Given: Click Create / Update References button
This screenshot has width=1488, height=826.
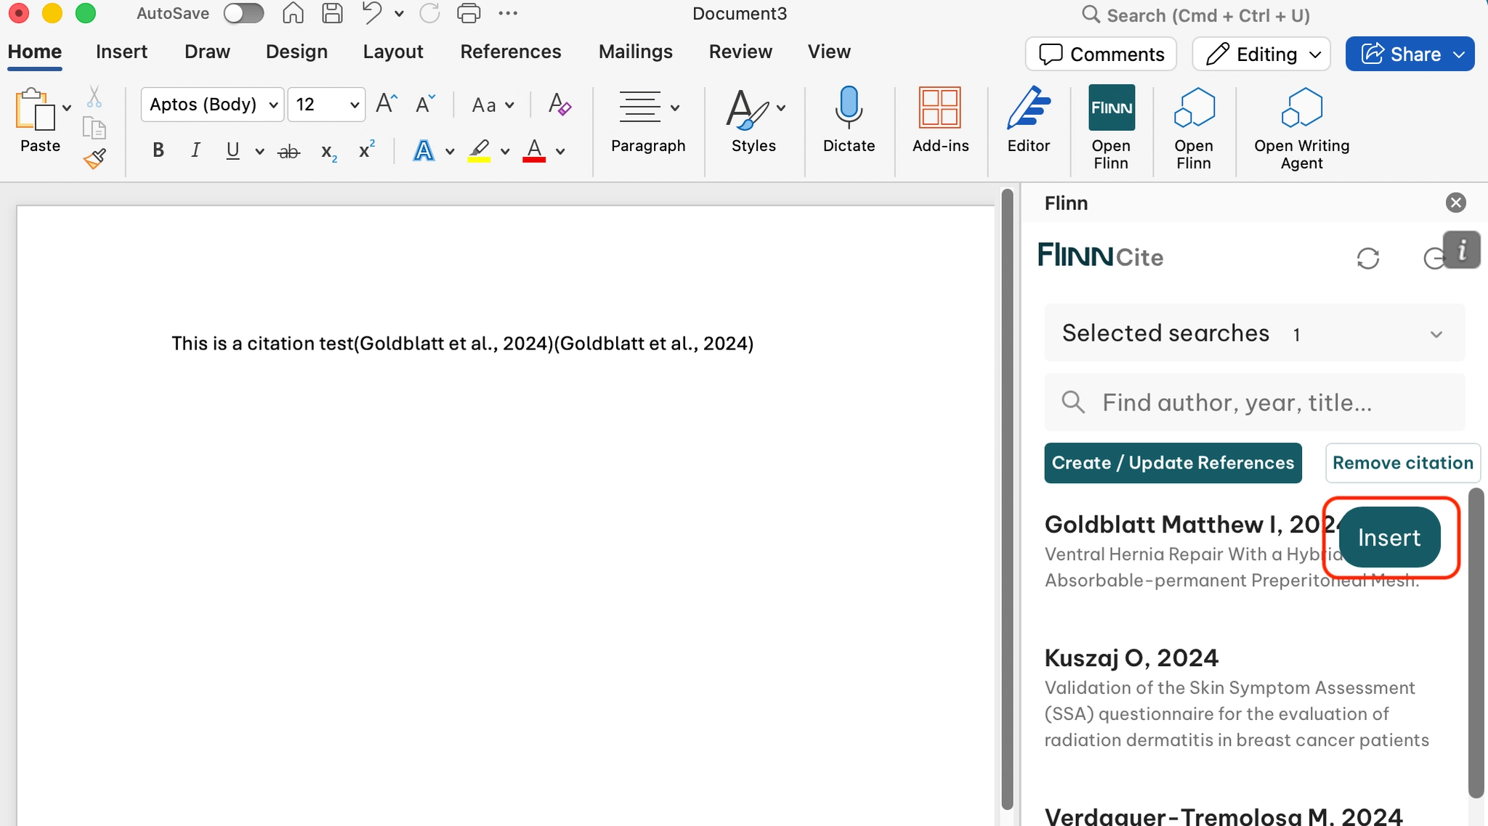Looking at the screenshot, I should point(1173,463).
